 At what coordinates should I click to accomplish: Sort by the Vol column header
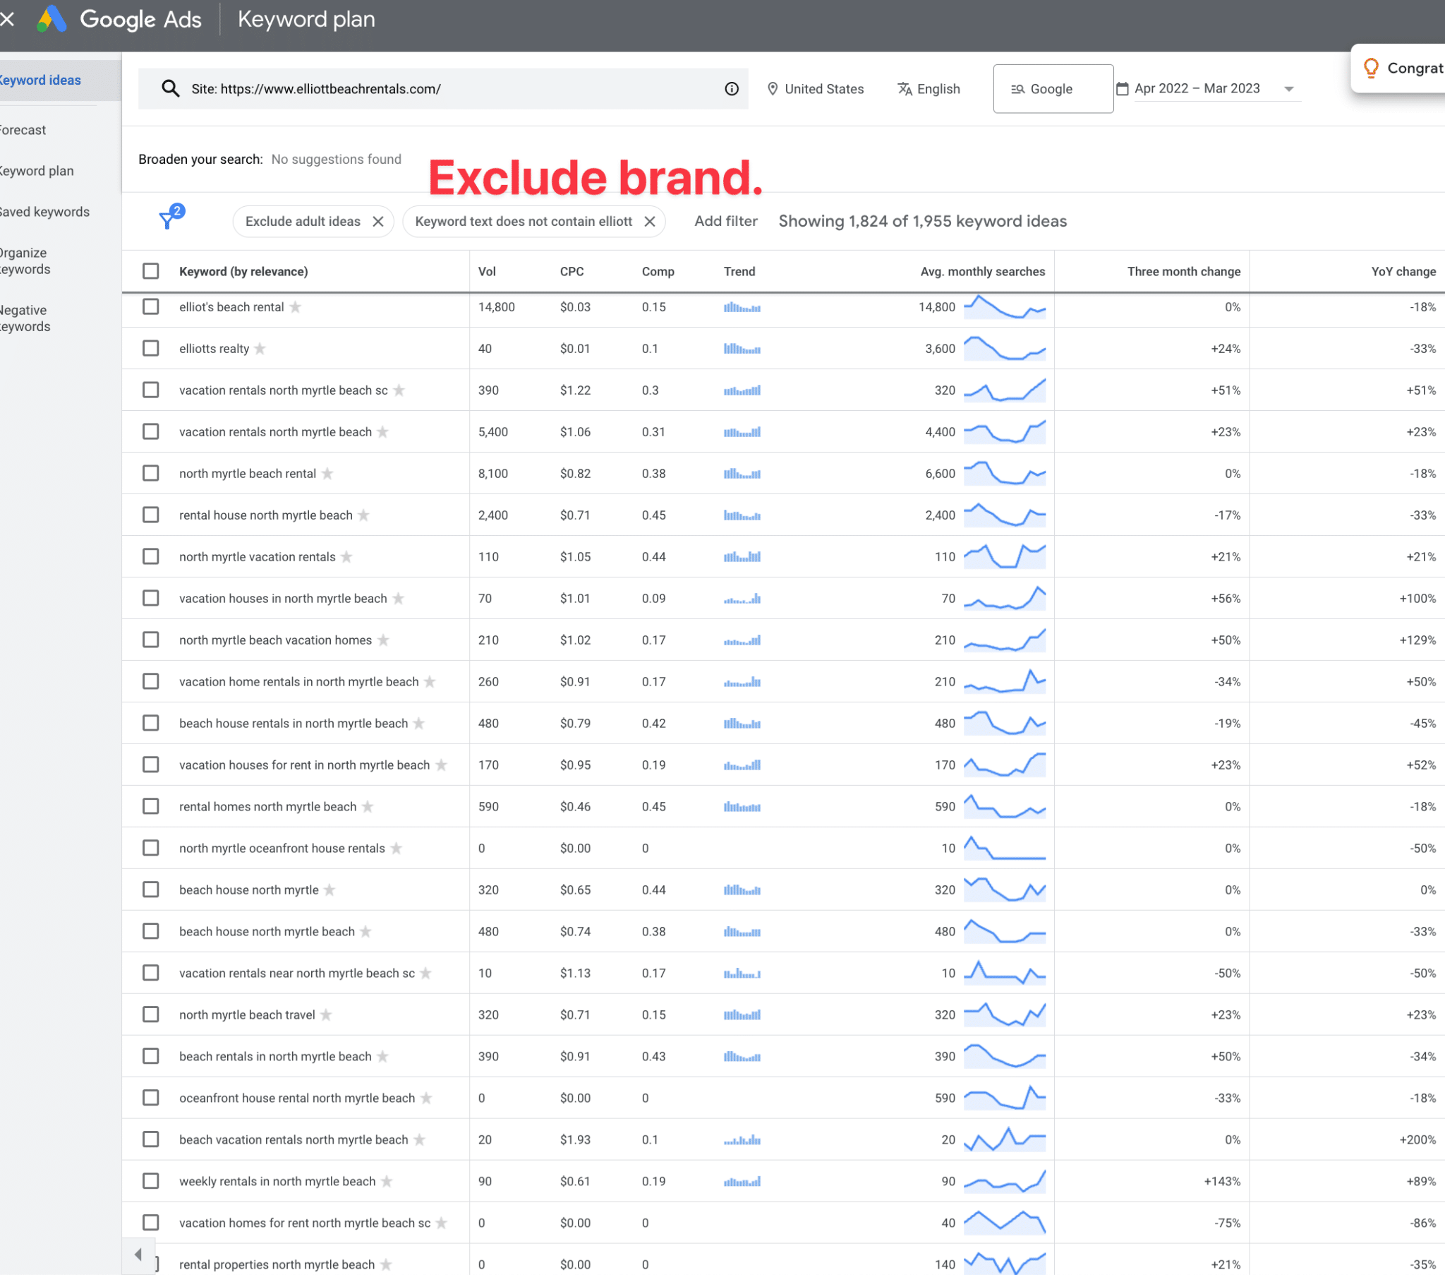(486, 272)
